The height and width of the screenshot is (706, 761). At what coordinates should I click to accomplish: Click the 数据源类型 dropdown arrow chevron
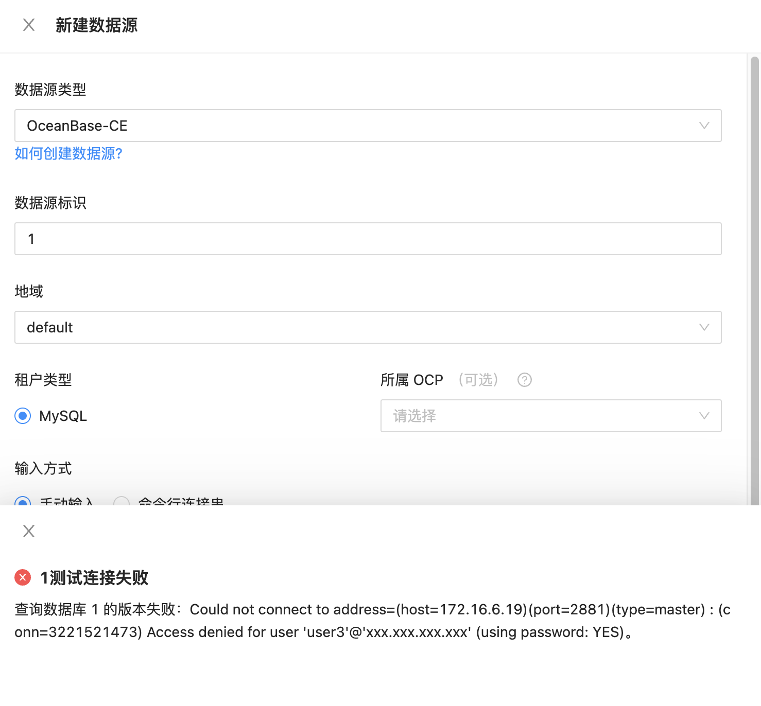click(x=704, y=126)
